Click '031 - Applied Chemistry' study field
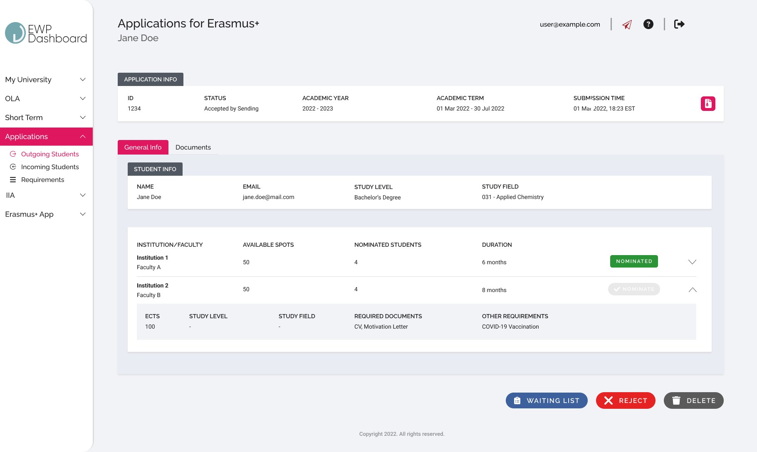 pos(512,197)
